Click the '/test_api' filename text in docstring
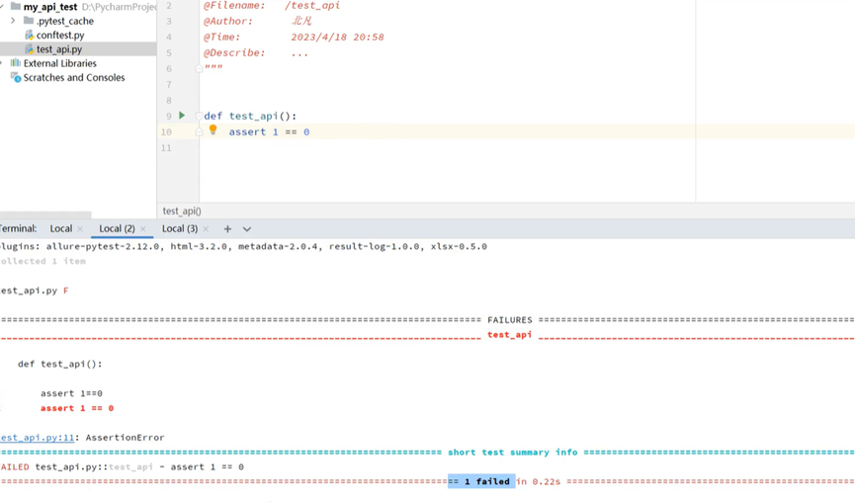The width and height of the screenshot is (855, 502). point(312,6)
